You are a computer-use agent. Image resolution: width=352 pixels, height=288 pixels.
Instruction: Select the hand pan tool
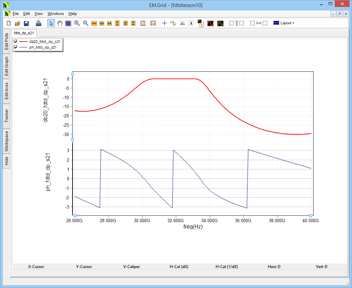pos(60,23)
